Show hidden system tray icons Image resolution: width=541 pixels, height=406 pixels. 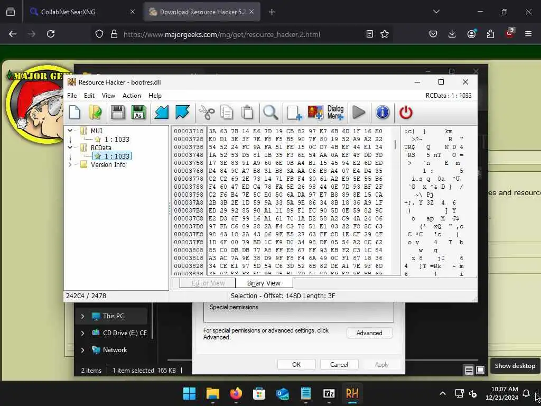pyautogui.click(x=442, y=393)
